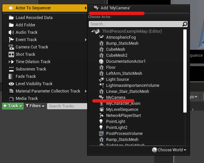The height and width of the screenshot is (163, 204).
Task: Click the DocumentationActor1 question mark icon
Action: pyautogui.click(x=101, y=61)
